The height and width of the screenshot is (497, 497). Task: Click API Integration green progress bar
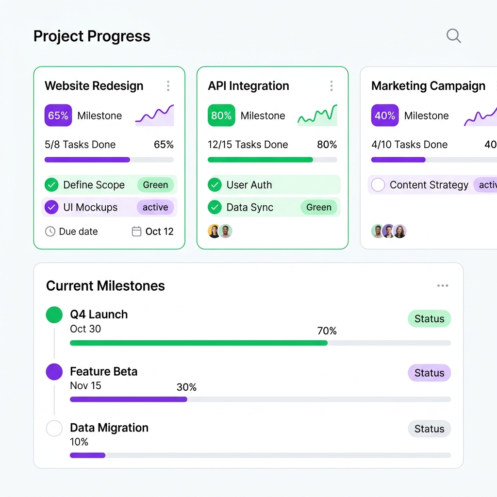(x=272, y=160)
